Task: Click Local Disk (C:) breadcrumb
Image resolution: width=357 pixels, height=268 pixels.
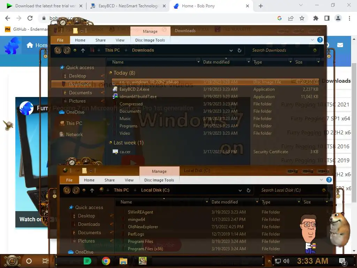Action: point(155,190)
